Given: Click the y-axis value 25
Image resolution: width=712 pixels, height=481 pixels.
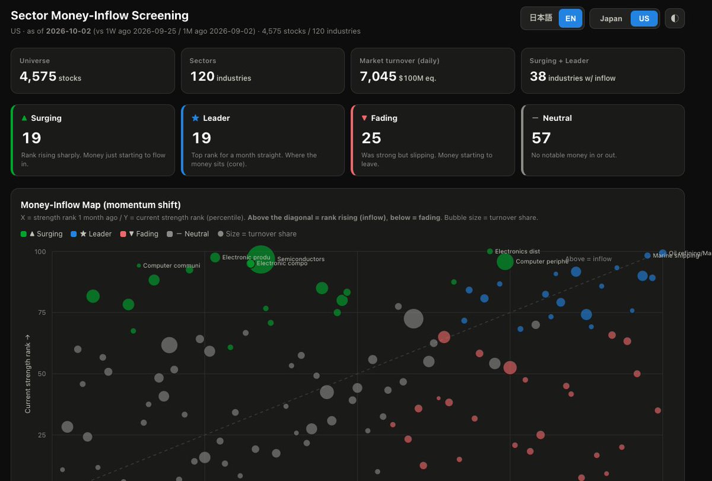Looking at the screenshot, I should coord(42,435).
